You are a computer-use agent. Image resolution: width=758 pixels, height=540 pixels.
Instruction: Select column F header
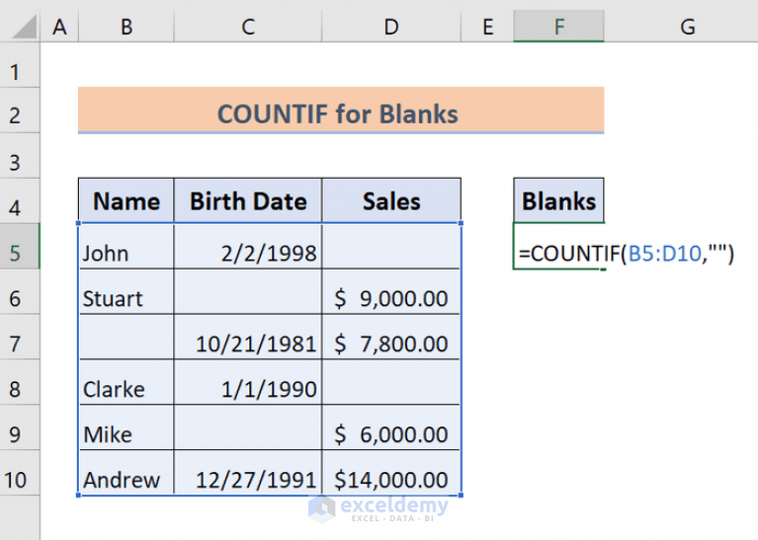coord(558,27)
